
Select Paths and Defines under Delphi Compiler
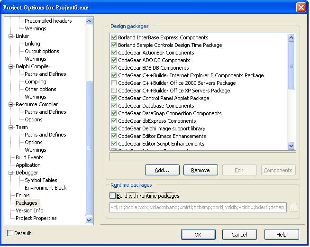46,74
